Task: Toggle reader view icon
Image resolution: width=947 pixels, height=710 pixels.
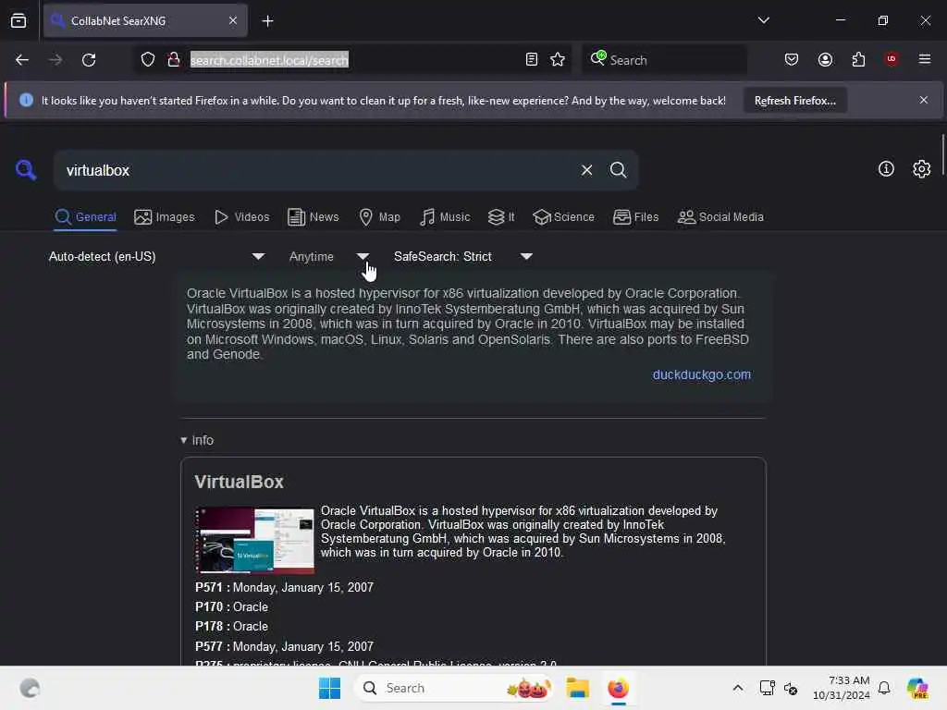Action: (532, 60)
